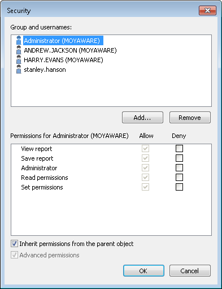Check Deny for View report
The width and height of the screenshot is (222, 289).
coord(179,148)
